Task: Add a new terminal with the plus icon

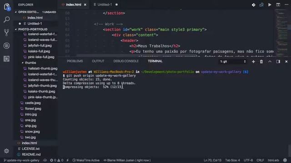Action: coord(253,62)
